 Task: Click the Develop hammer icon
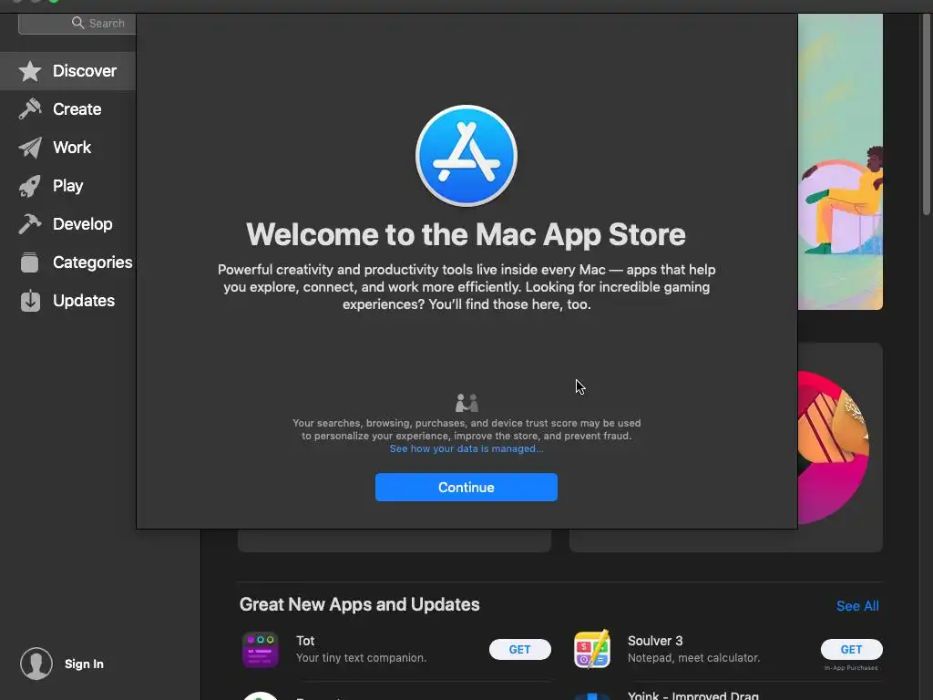tap(30, 224)
